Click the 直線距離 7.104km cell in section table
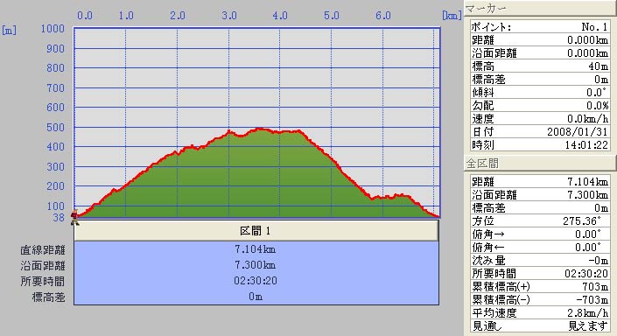Image resolution: width=617 pixels, height=336 pixels. [256, 249]
